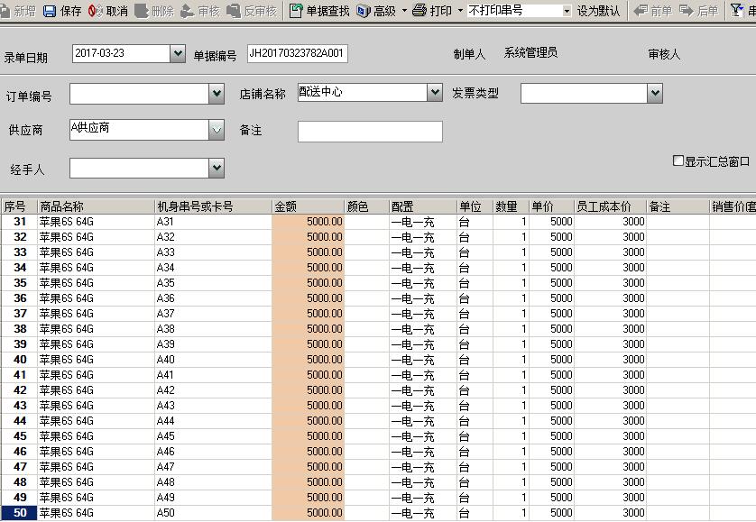
Task: Sort by 机身串号或卡号 column header
Action: (213, 206)
